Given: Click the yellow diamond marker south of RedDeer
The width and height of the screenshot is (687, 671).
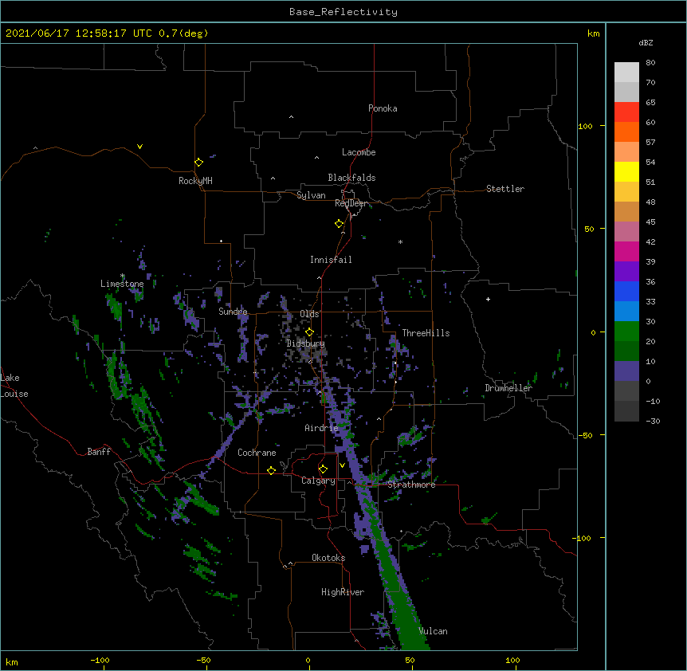Looking at the screenshot, I should point(340,224).
